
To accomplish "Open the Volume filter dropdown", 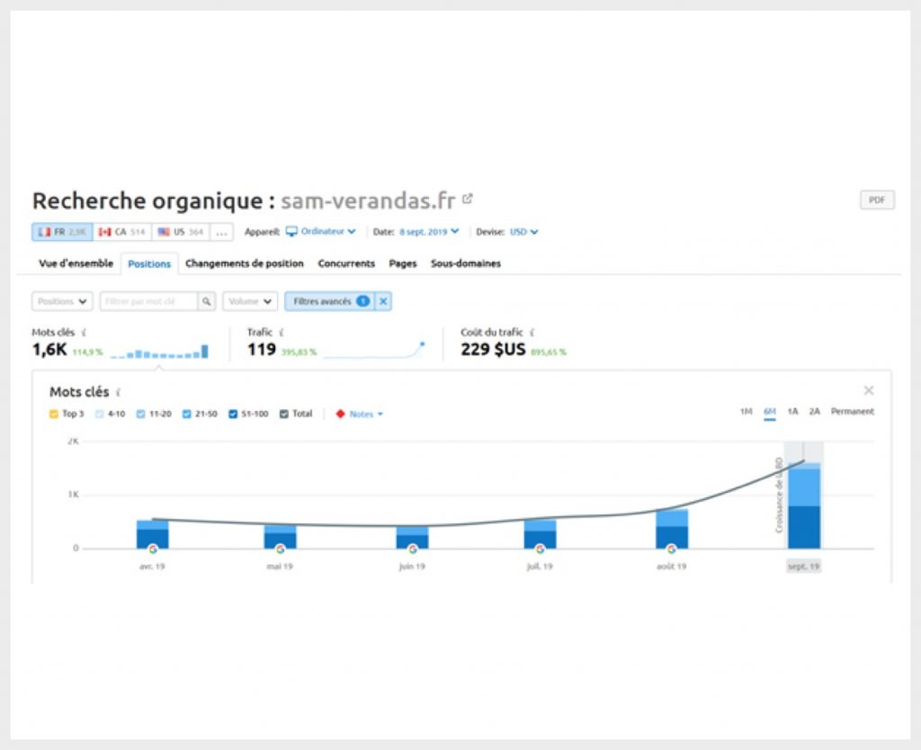I will [x=250, y=301].
